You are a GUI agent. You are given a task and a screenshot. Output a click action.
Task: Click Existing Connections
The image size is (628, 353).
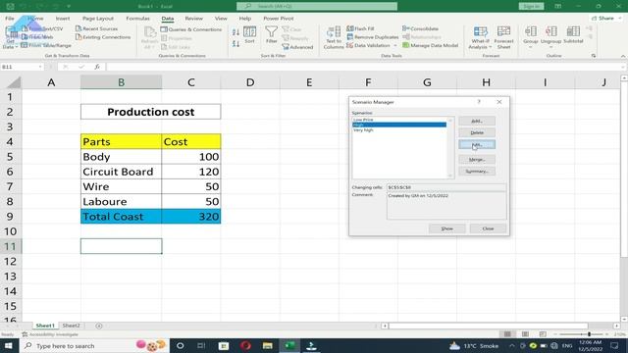[103, 37]
